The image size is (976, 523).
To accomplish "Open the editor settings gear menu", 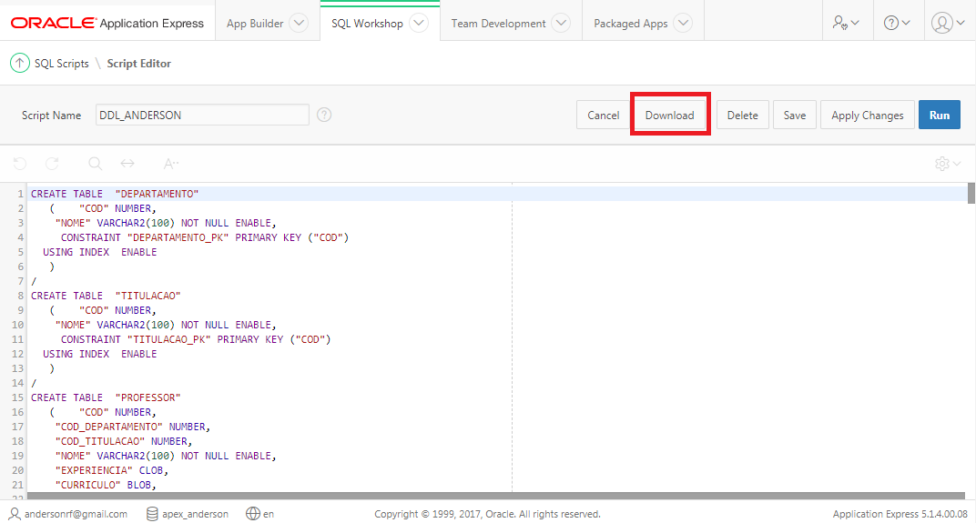I will [948, 164].
